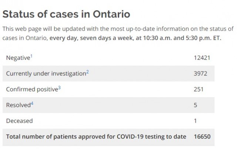Click the Negative count 12421

(202, 58)
